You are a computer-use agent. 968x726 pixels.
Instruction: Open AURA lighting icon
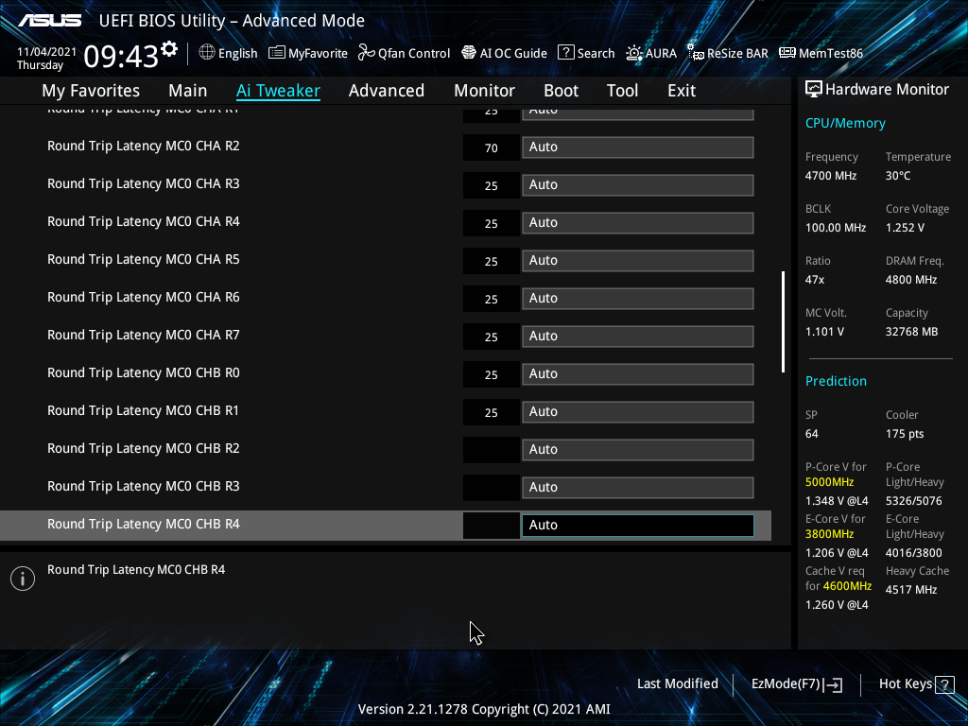[634, 53]
